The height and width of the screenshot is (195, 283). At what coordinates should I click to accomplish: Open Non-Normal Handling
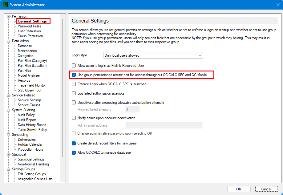[33, 164]
